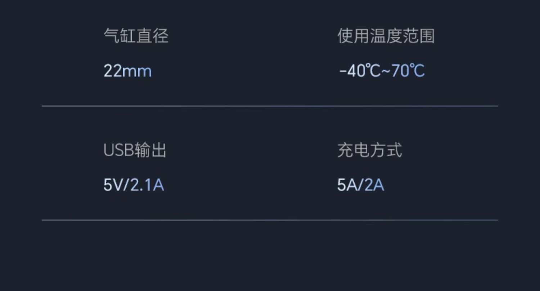Image resolution: width=540 pixels, height=291 pixels.
Task: Click the tilde between the two temperatures
Action: 386,71
